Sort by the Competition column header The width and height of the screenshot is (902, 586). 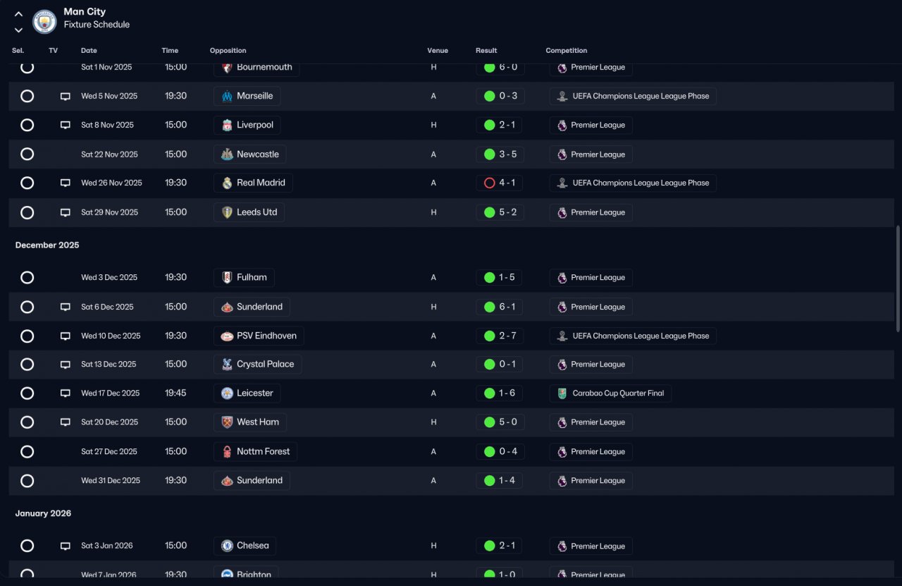click(566, 51)
